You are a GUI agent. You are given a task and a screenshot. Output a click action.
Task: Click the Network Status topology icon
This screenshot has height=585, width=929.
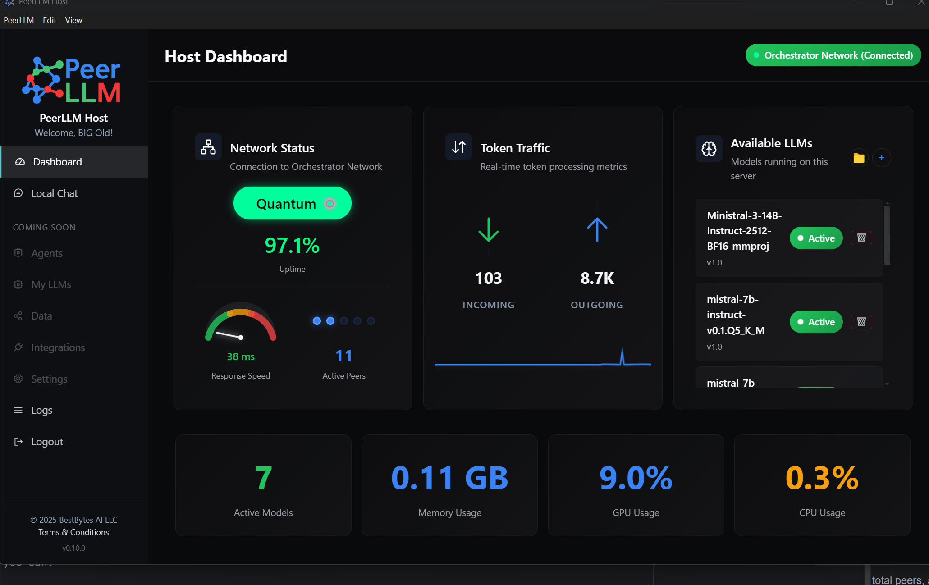(208, 147)
